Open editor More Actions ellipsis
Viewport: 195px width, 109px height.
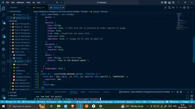coord(192,8)
